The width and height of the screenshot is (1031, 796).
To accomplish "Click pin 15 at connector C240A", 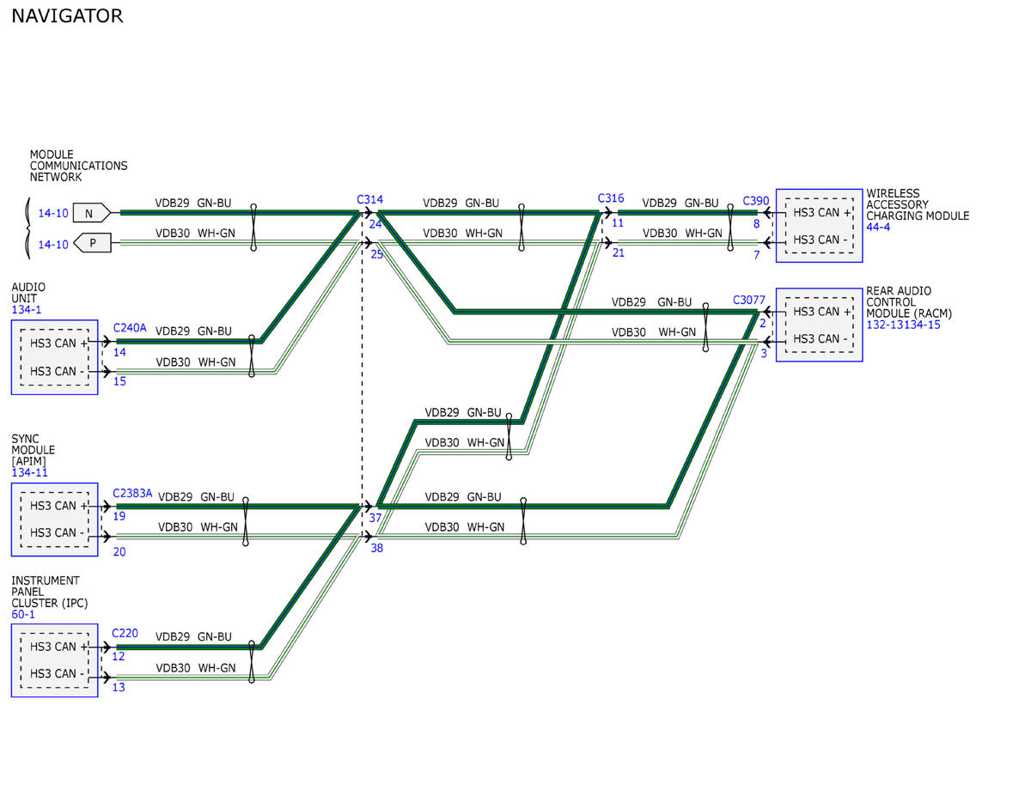I will [x=119, y=381].
